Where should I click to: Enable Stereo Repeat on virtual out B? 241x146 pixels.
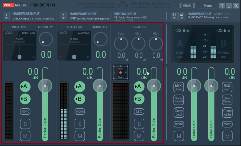227,100
